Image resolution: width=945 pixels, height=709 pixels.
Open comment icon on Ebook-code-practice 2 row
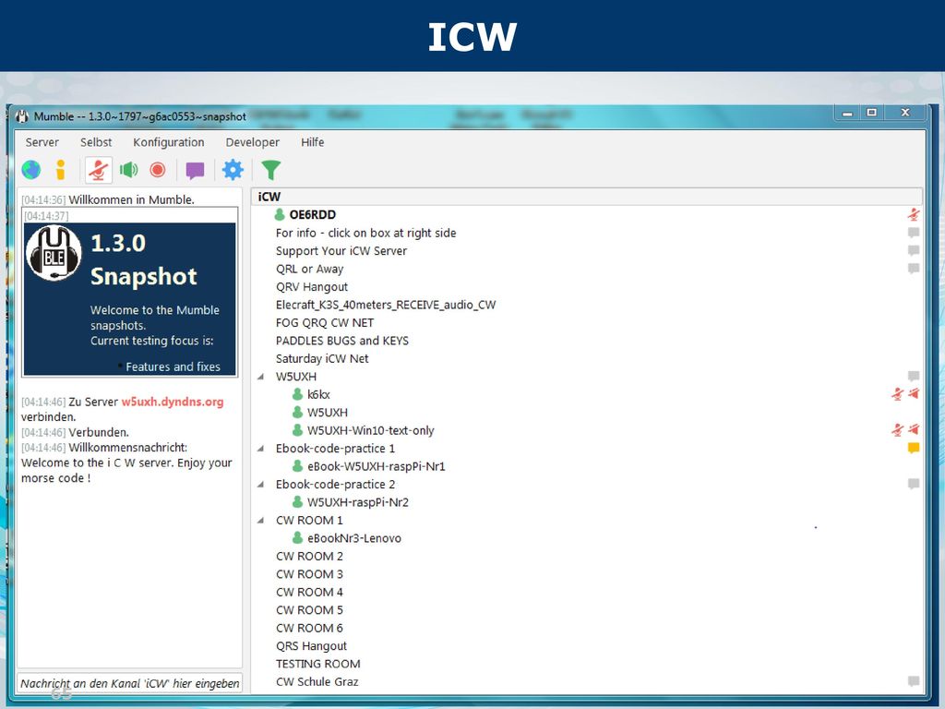[x=914, y=484]
